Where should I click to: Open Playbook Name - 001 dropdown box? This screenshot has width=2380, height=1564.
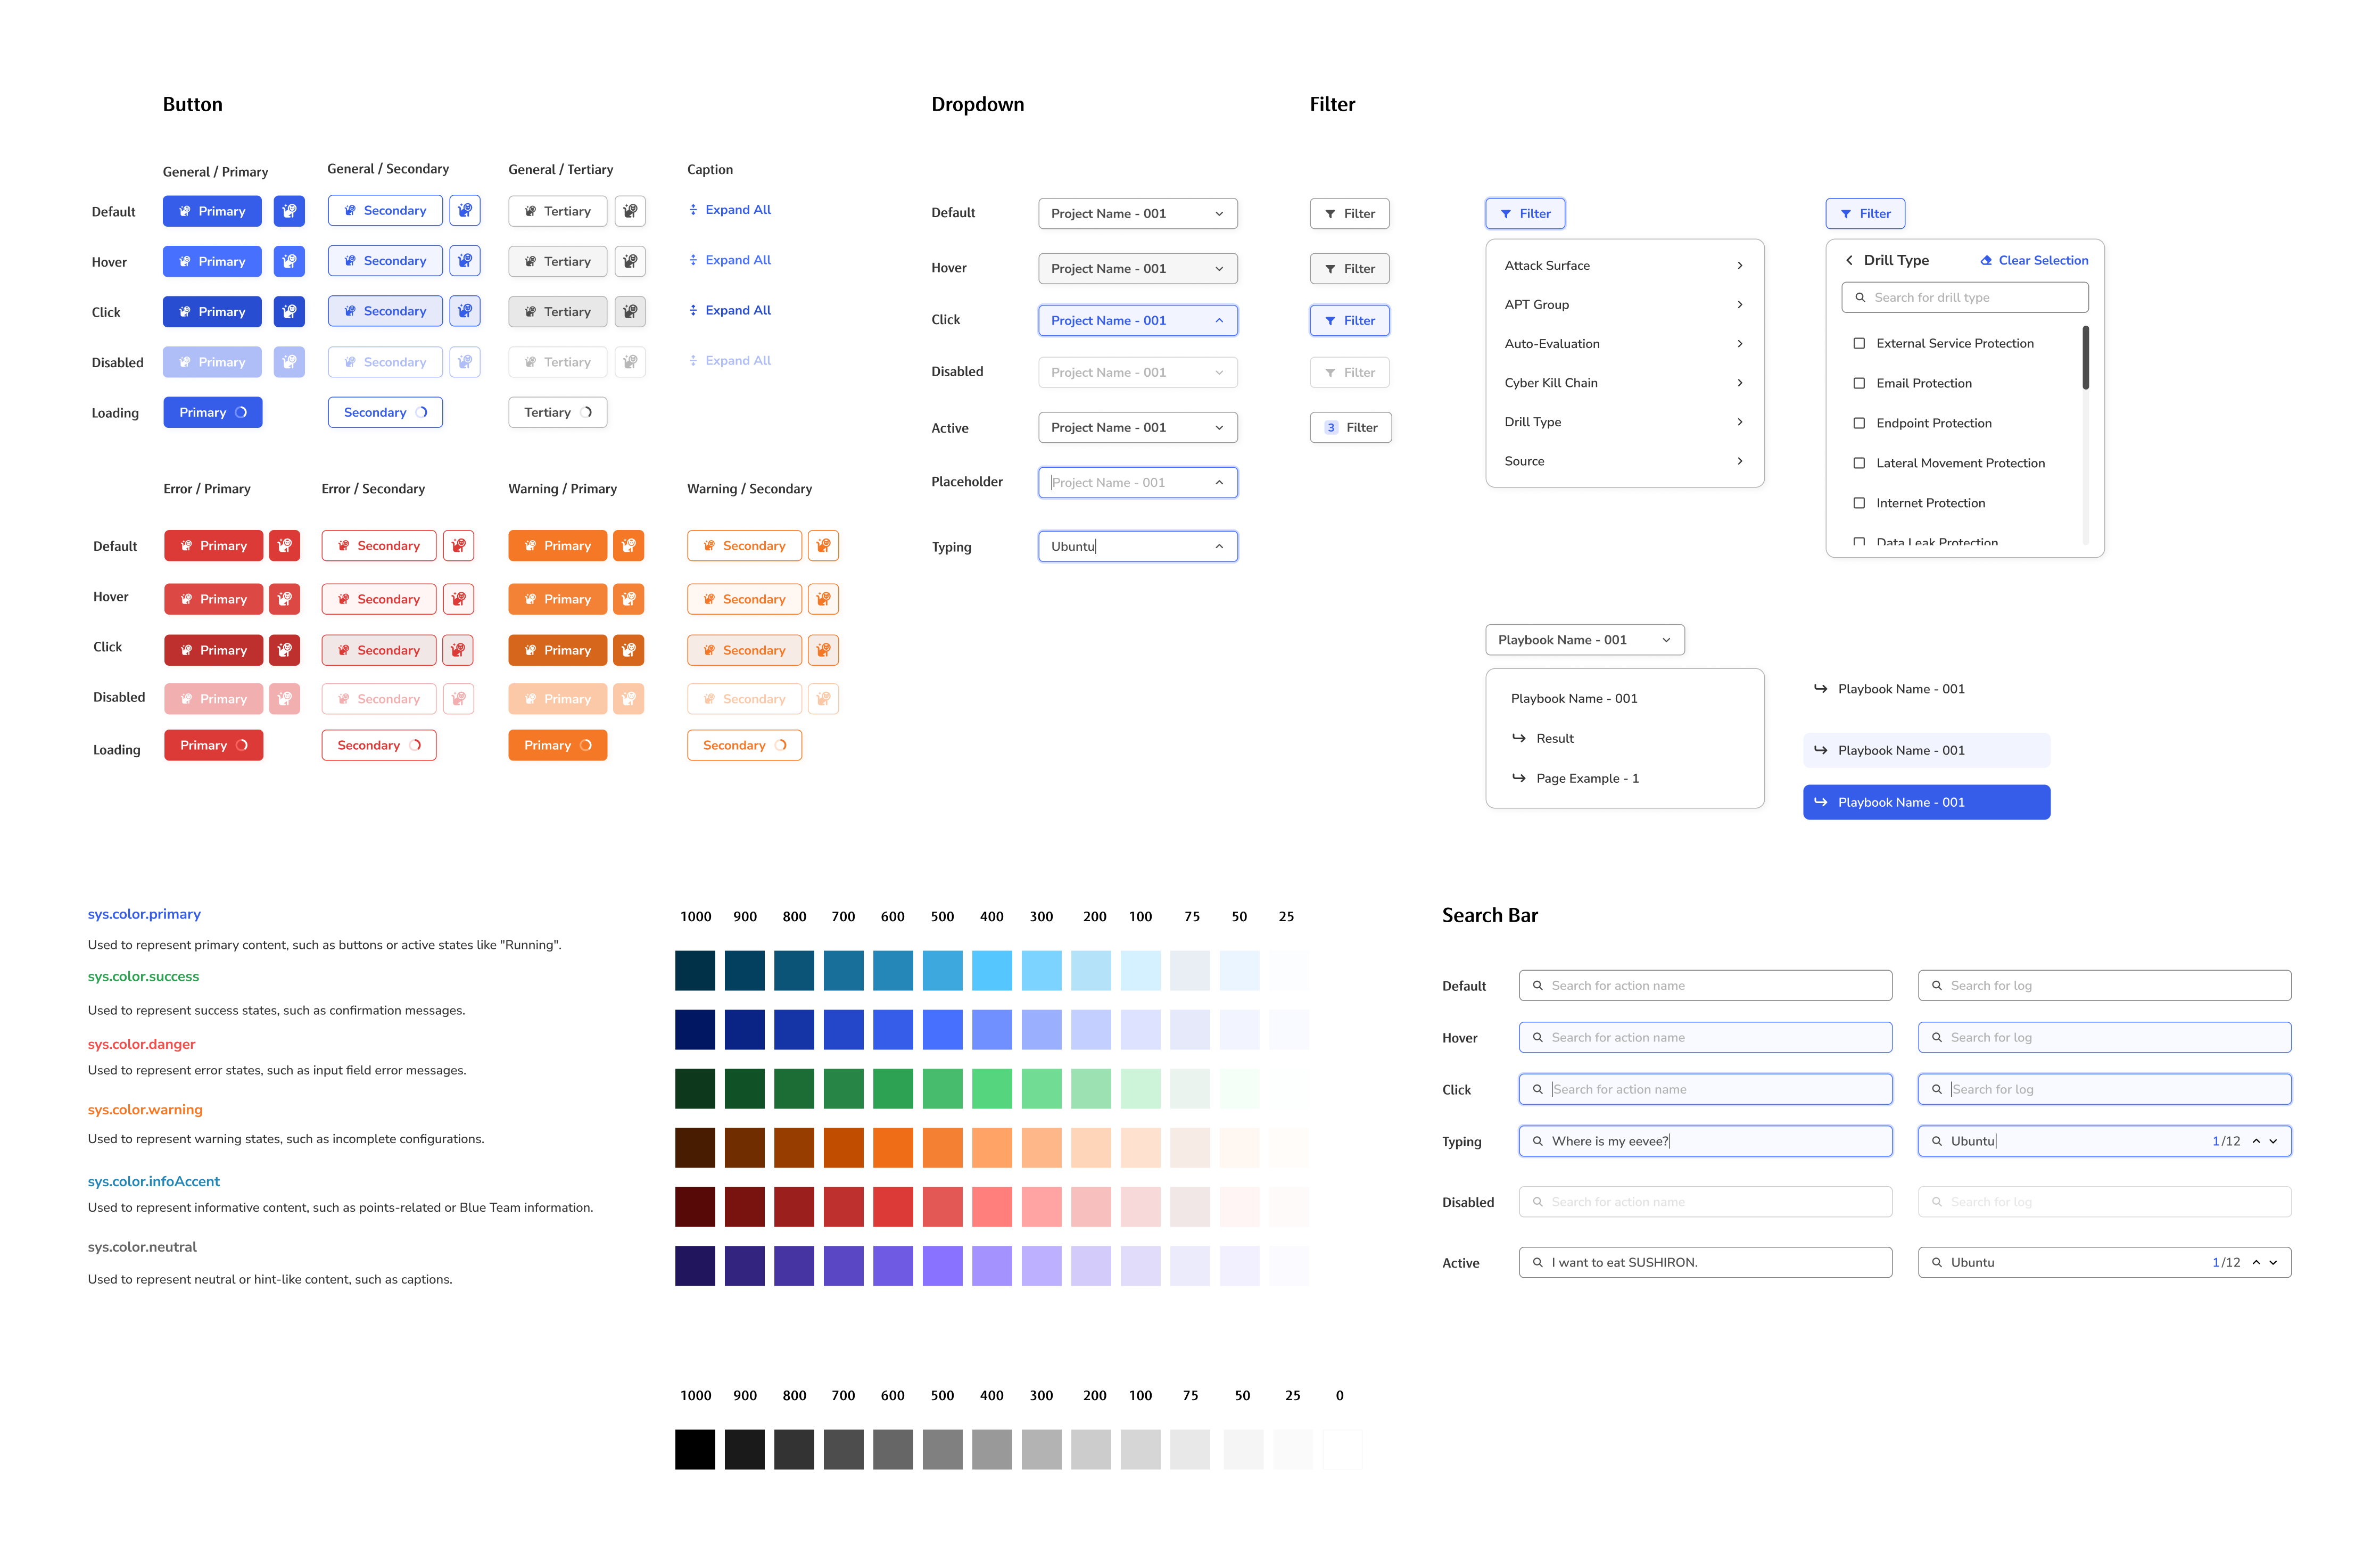click(1585, 640)
